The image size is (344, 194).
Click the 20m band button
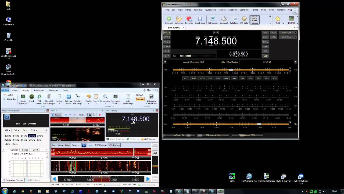tap(242, 78)
